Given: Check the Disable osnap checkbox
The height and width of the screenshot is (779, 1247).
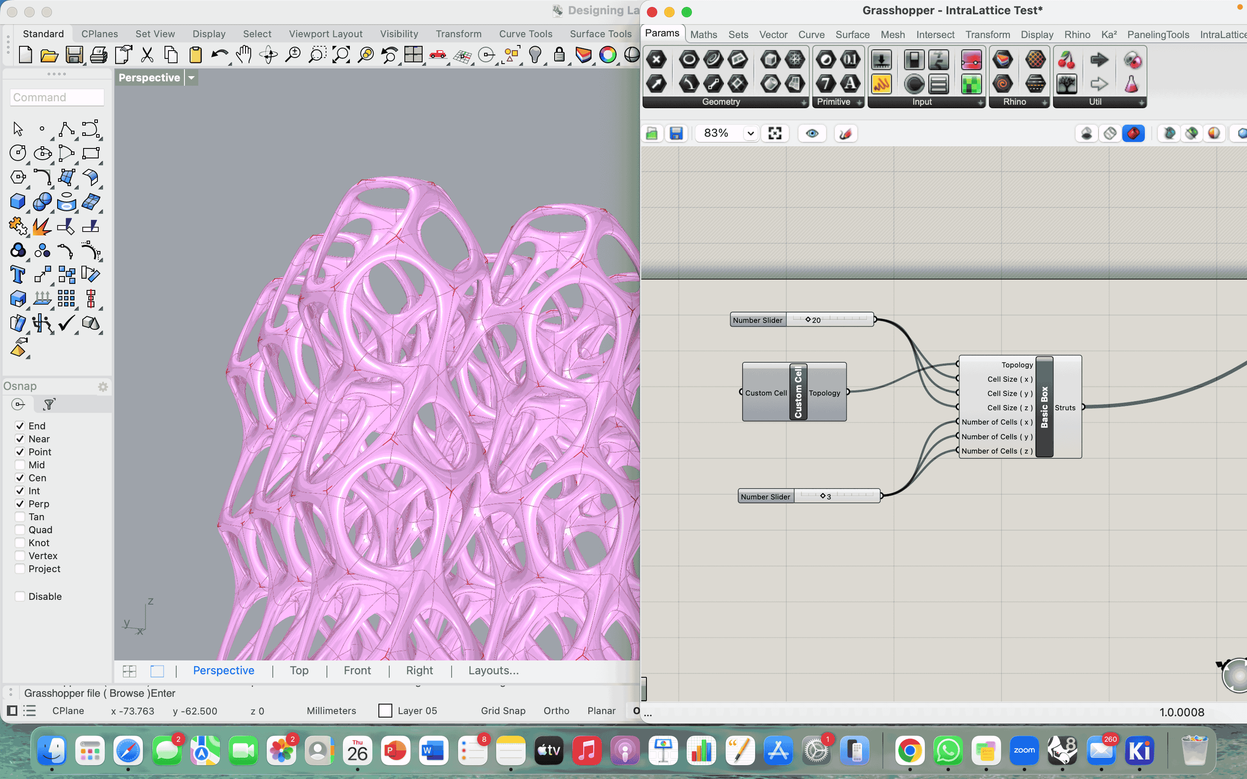Looking at the screenshot, I should [20, 596].
